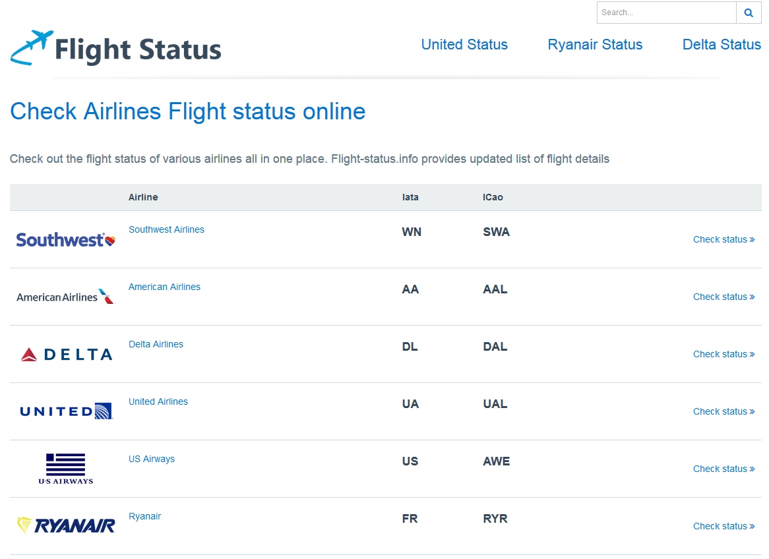Check status for Southwest Airlines

click(724, 239)
